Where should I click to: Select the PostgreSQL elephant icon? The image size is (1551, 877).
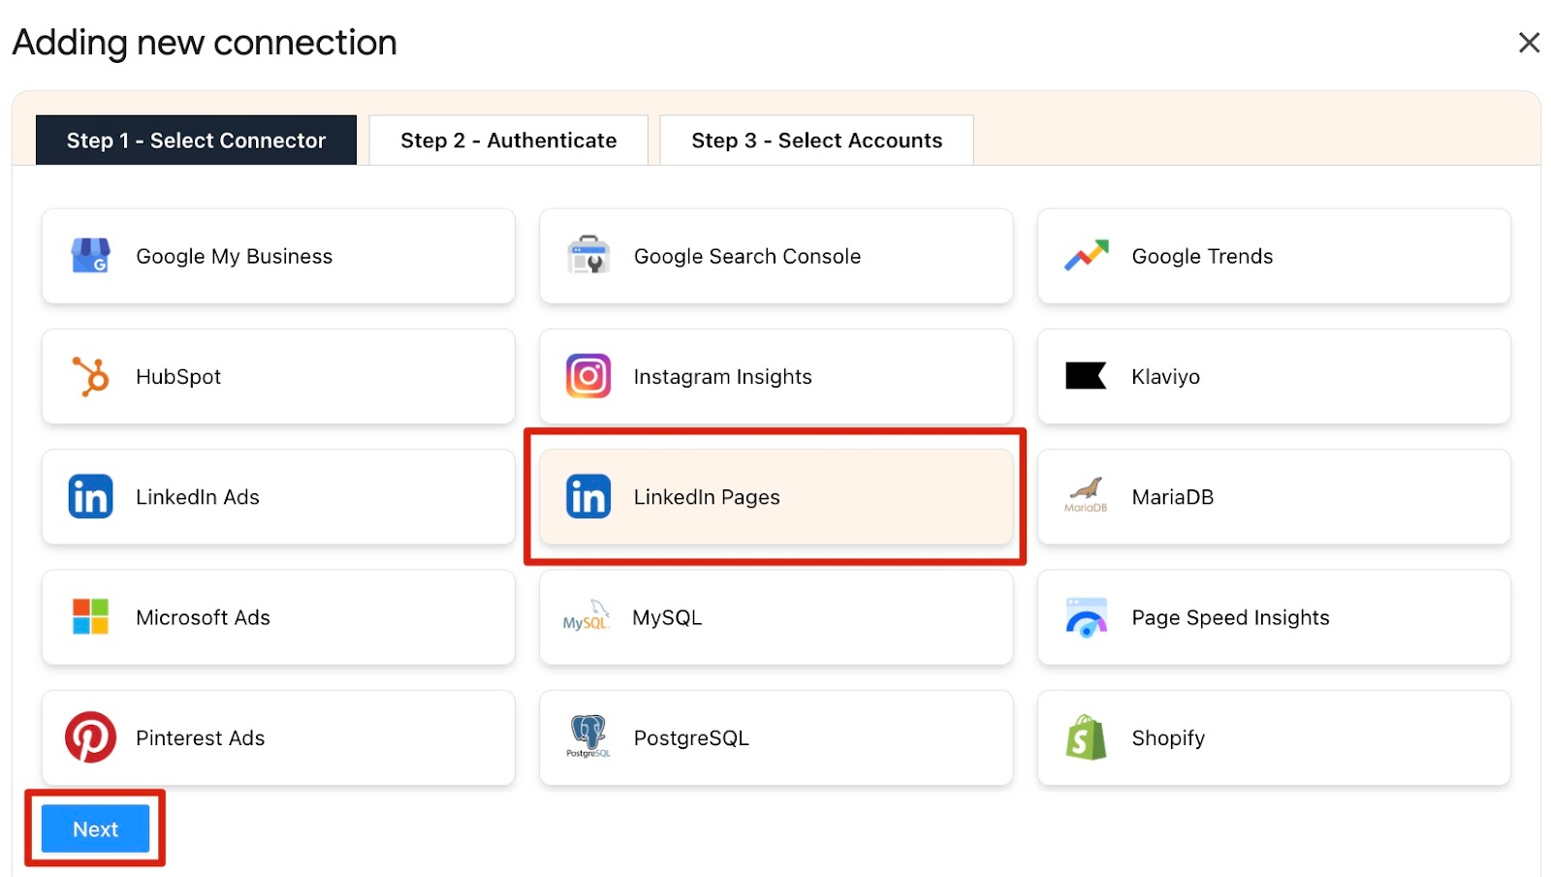587,736
